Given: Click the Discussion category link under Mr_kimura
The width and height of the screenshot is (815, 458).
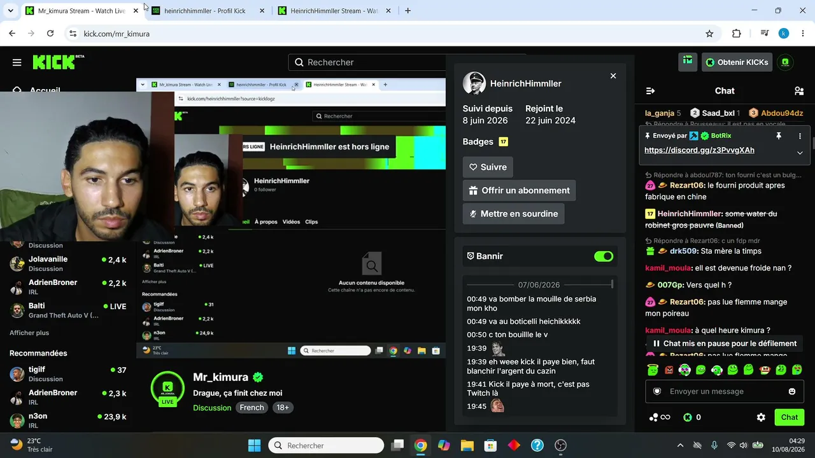Looking at the screenshot, I should [212, 408].
